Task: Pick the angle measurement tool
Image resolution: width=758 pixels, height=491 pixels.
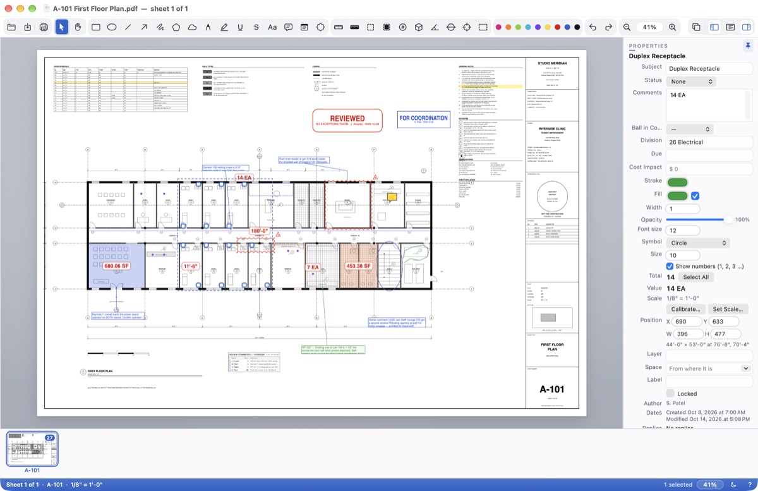Action: pyautogui.click(x=435, y=27)
